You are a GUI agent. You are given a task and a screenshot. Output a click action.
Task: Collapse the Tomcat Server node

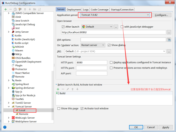point(9,107)
